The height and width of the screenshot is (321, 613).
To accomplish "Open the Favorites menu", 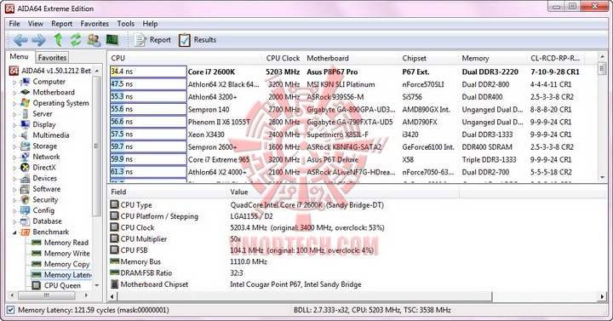I will pyautogui.click(x=95, y=24).
